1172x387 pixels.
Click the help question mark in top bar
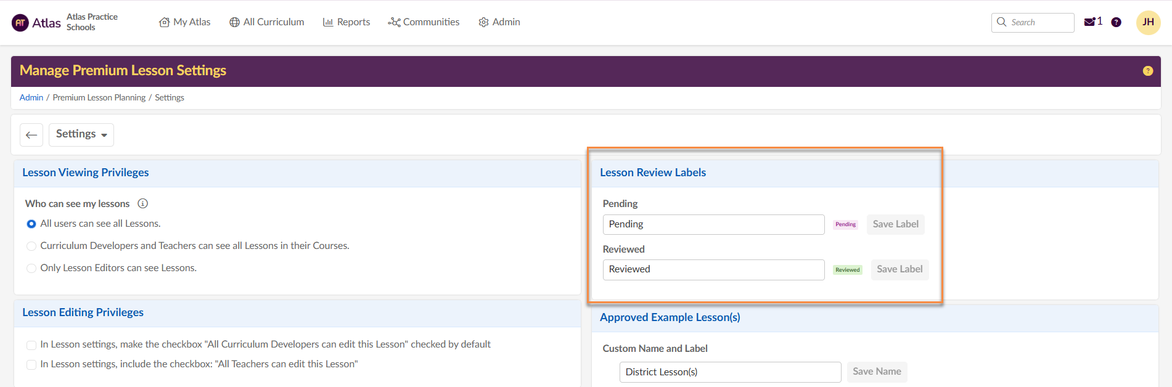coord(1116,22)
